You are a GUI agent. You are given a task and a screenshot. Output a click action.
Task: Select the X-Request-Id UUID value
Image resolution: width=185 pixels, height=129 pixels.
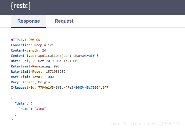tap(73, 87)
